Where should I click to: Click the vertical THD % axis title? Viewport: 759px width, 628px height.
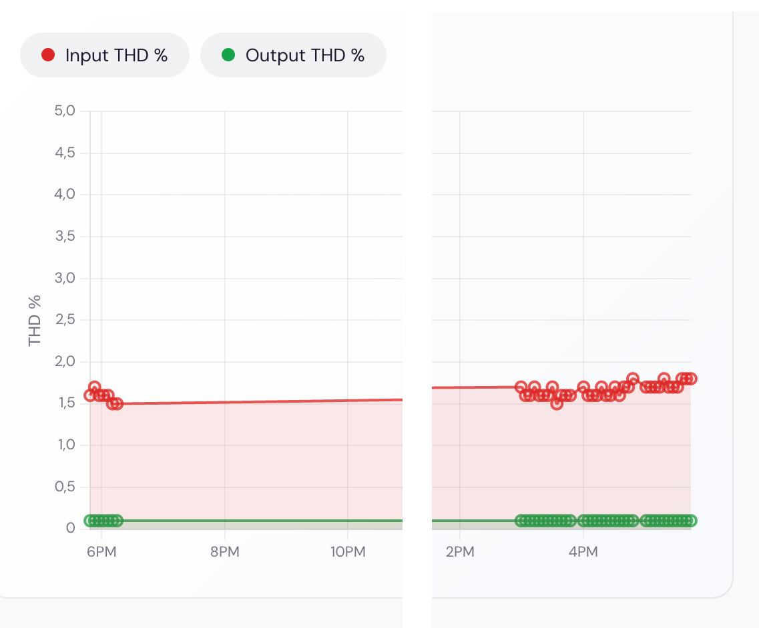pos(35,320)
